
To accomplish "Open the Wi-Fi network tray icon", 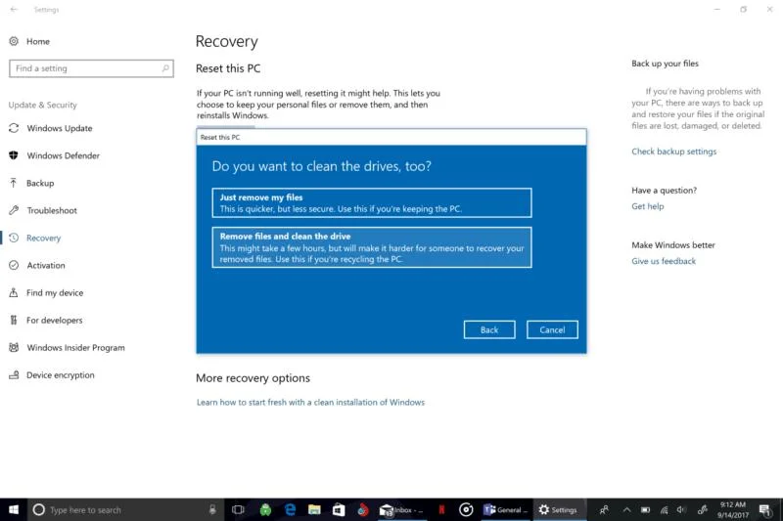I will pos(665,509).
